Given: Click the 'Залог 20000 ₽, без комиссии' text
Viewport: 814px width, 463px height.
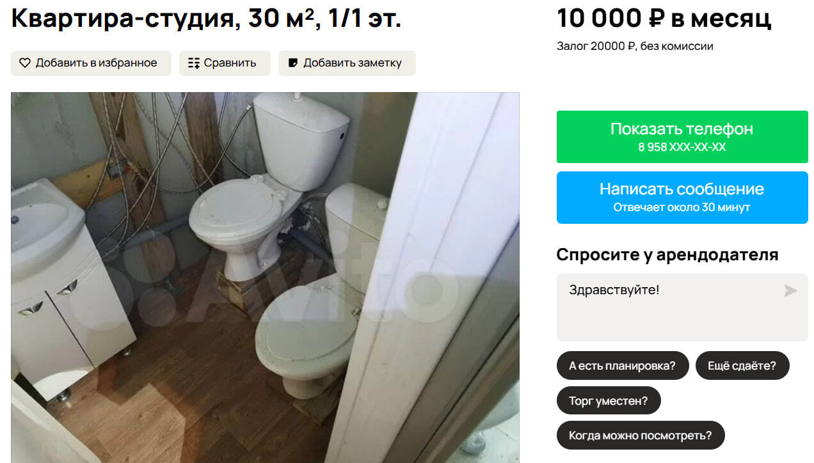Looking at the screenshot, I should pos(635,46).
